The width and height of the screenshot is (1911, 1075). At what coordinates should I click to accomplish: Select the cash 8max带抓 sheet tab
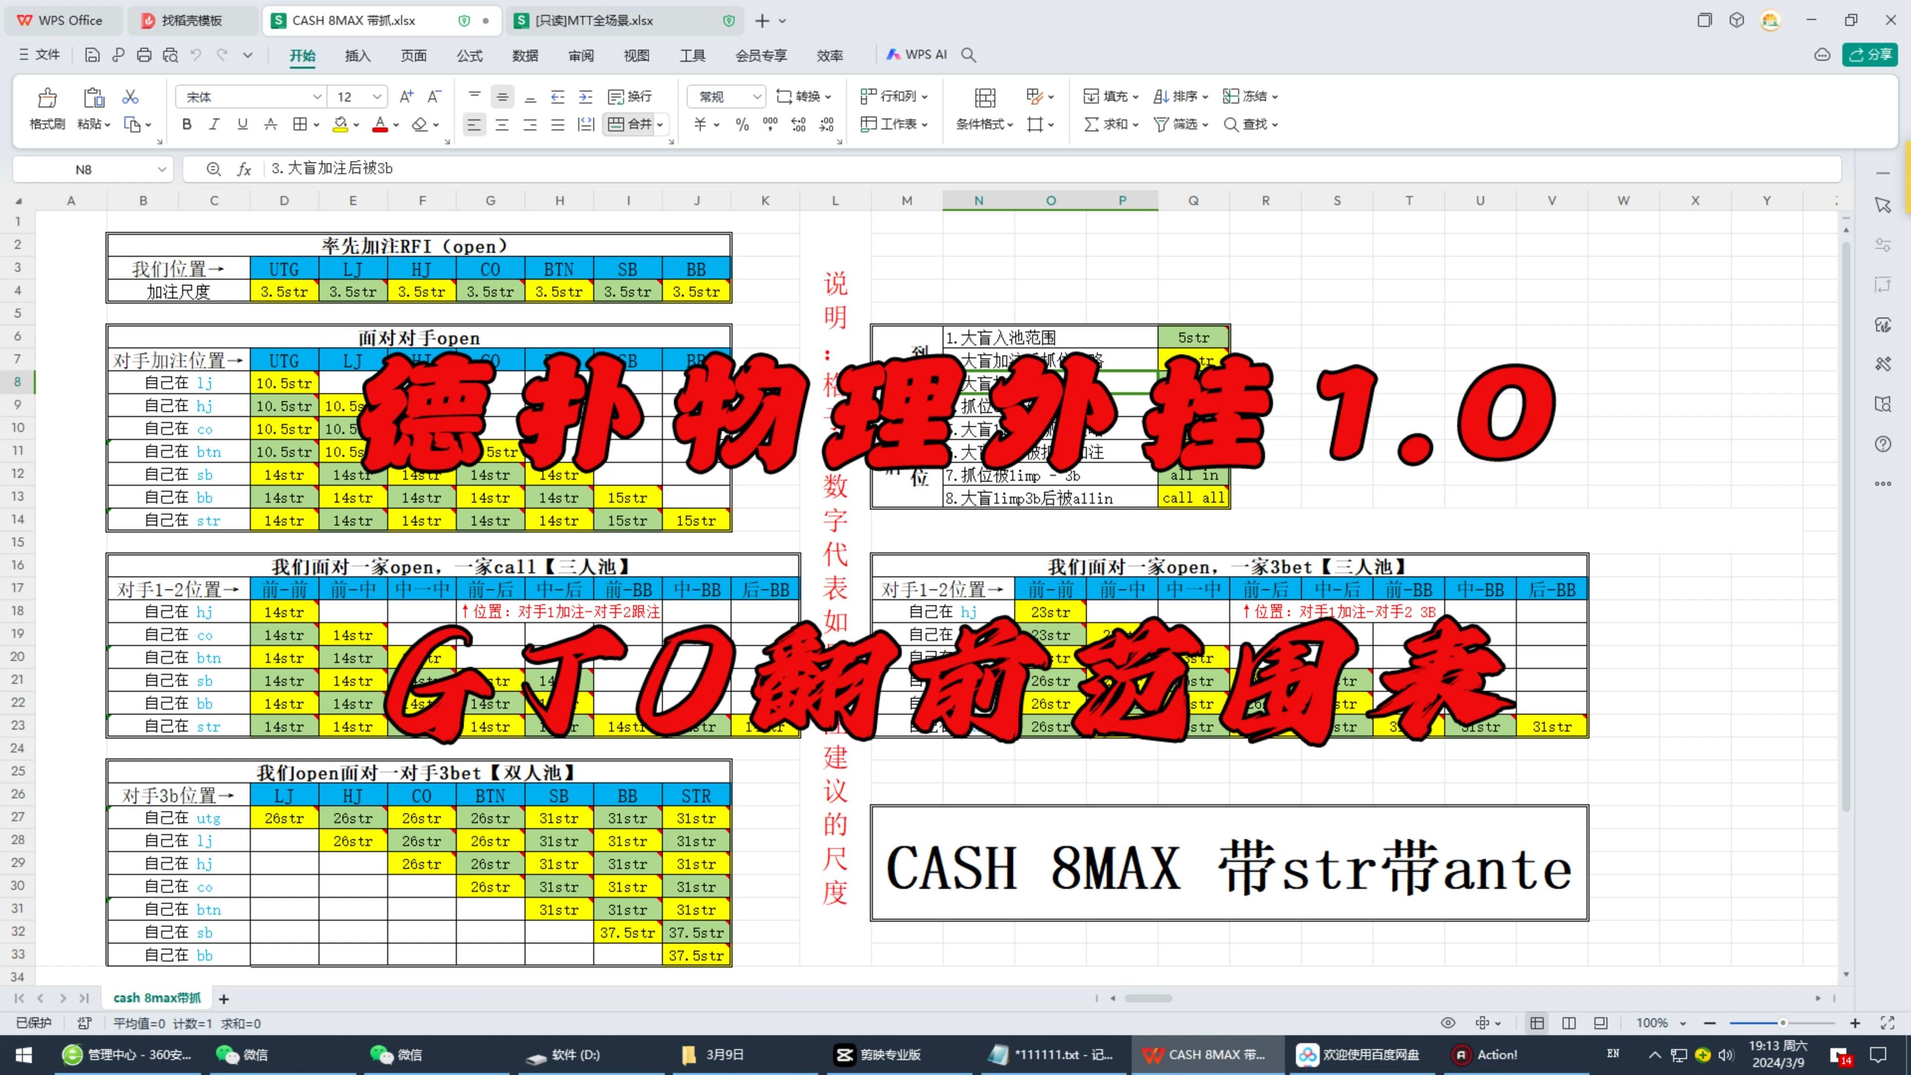coord(157,998)
